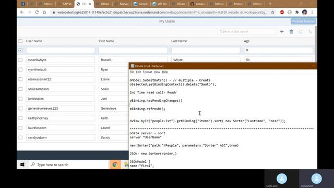Click the oBinding.refresh(); line in Notepad

147,109
